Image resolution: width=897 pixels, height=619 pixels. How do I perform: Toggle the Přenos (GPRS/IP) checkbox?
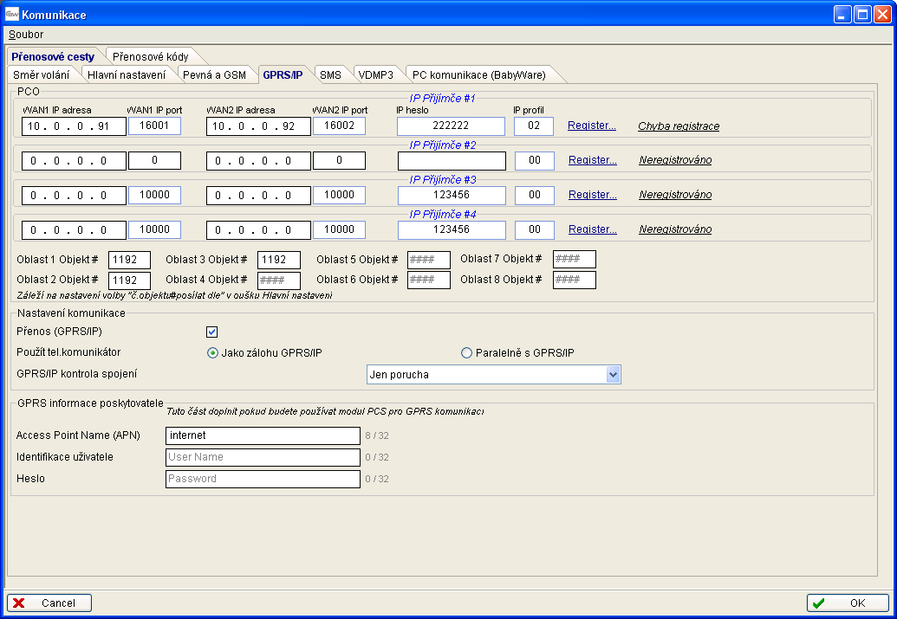pyautogui.click(x=211, y=332)
